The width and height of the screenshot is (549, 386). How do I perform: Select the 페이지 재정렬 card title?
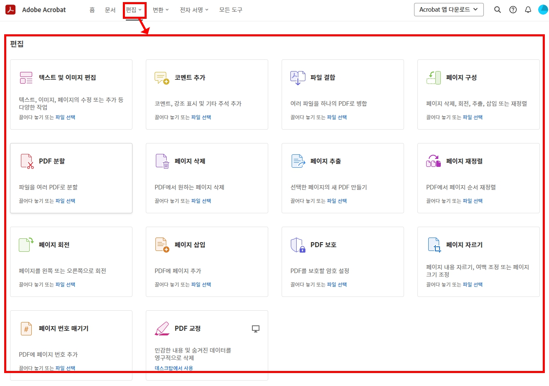point(465,161)
